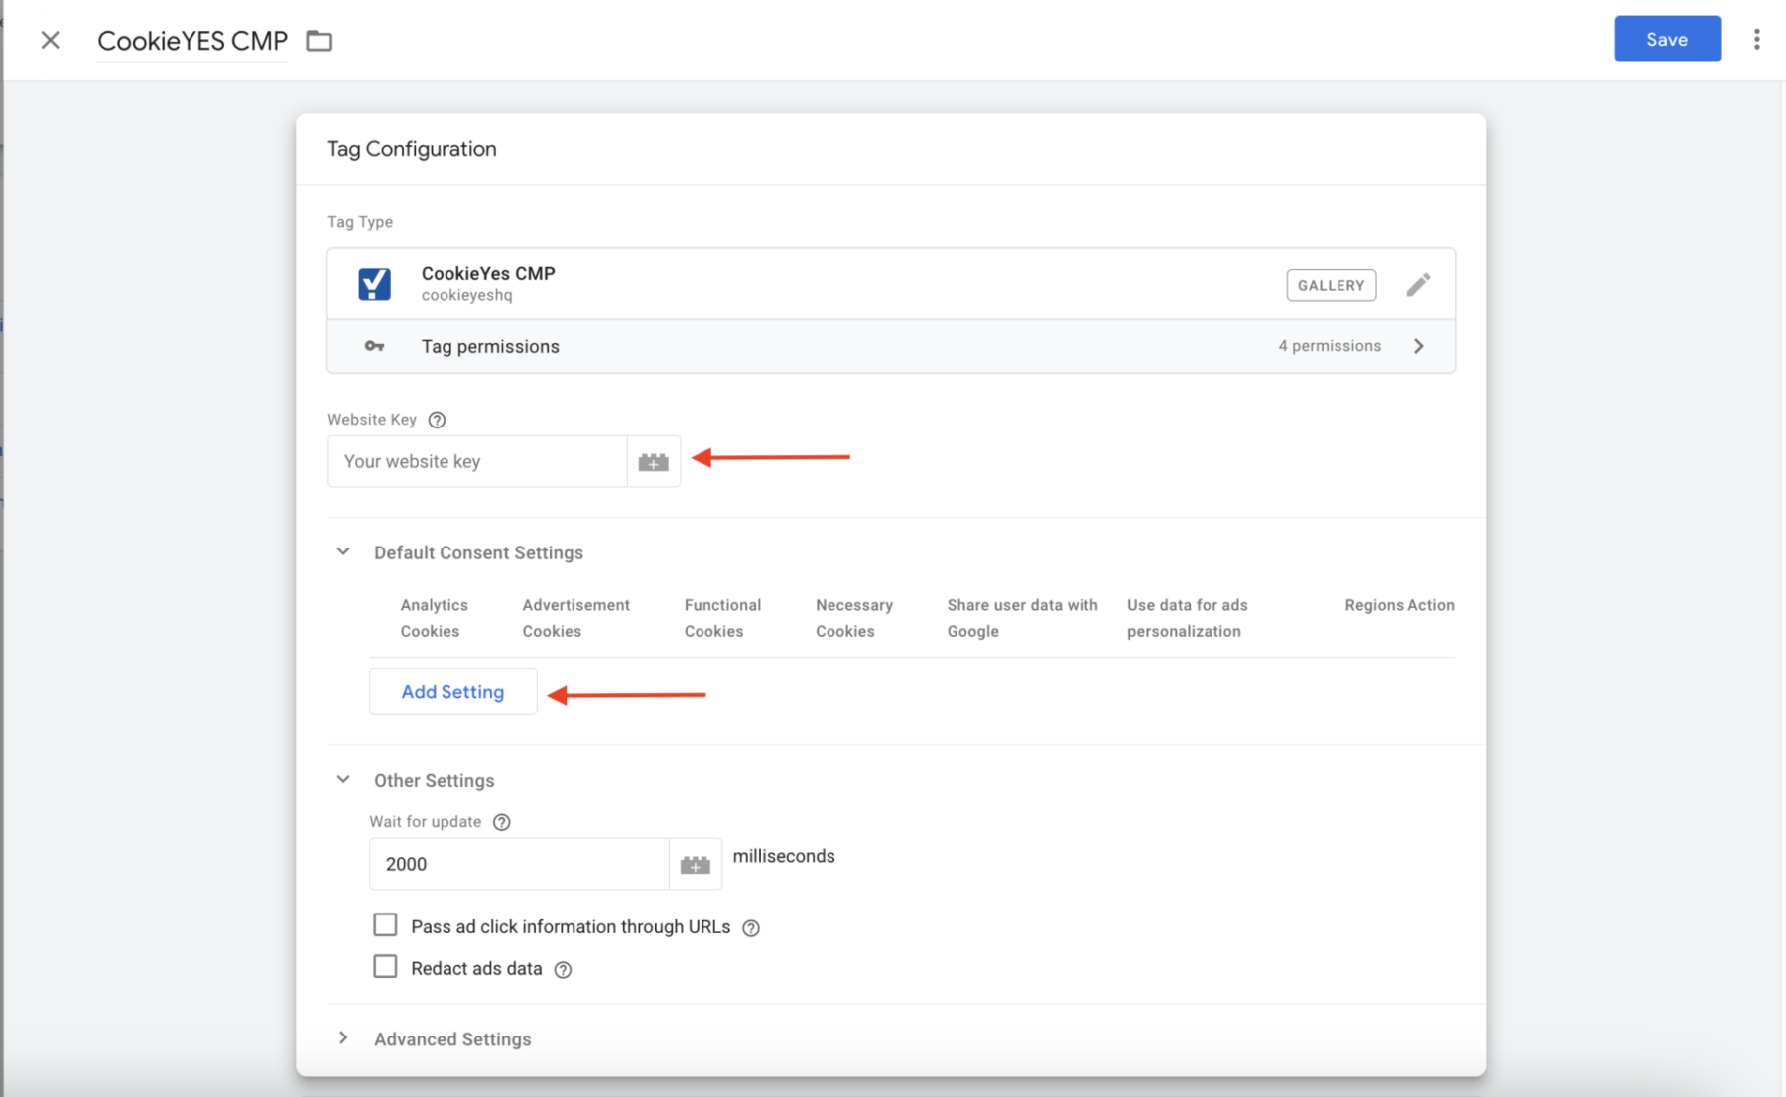The image size is (1786, 1097).
Task: Click the Analytics Cookies column header
Action: (434, 618)
